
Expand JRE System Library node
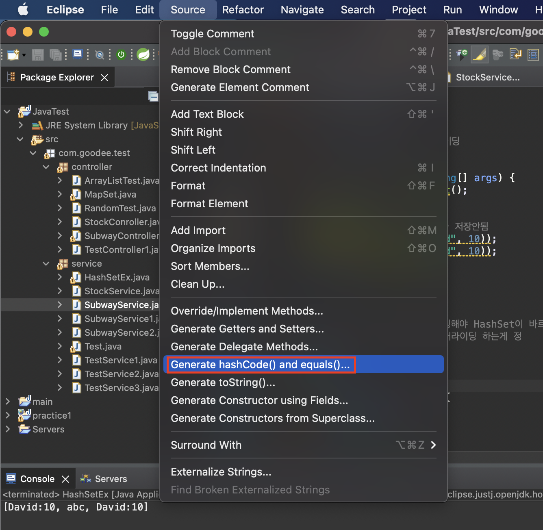click(x=20, y=125)
